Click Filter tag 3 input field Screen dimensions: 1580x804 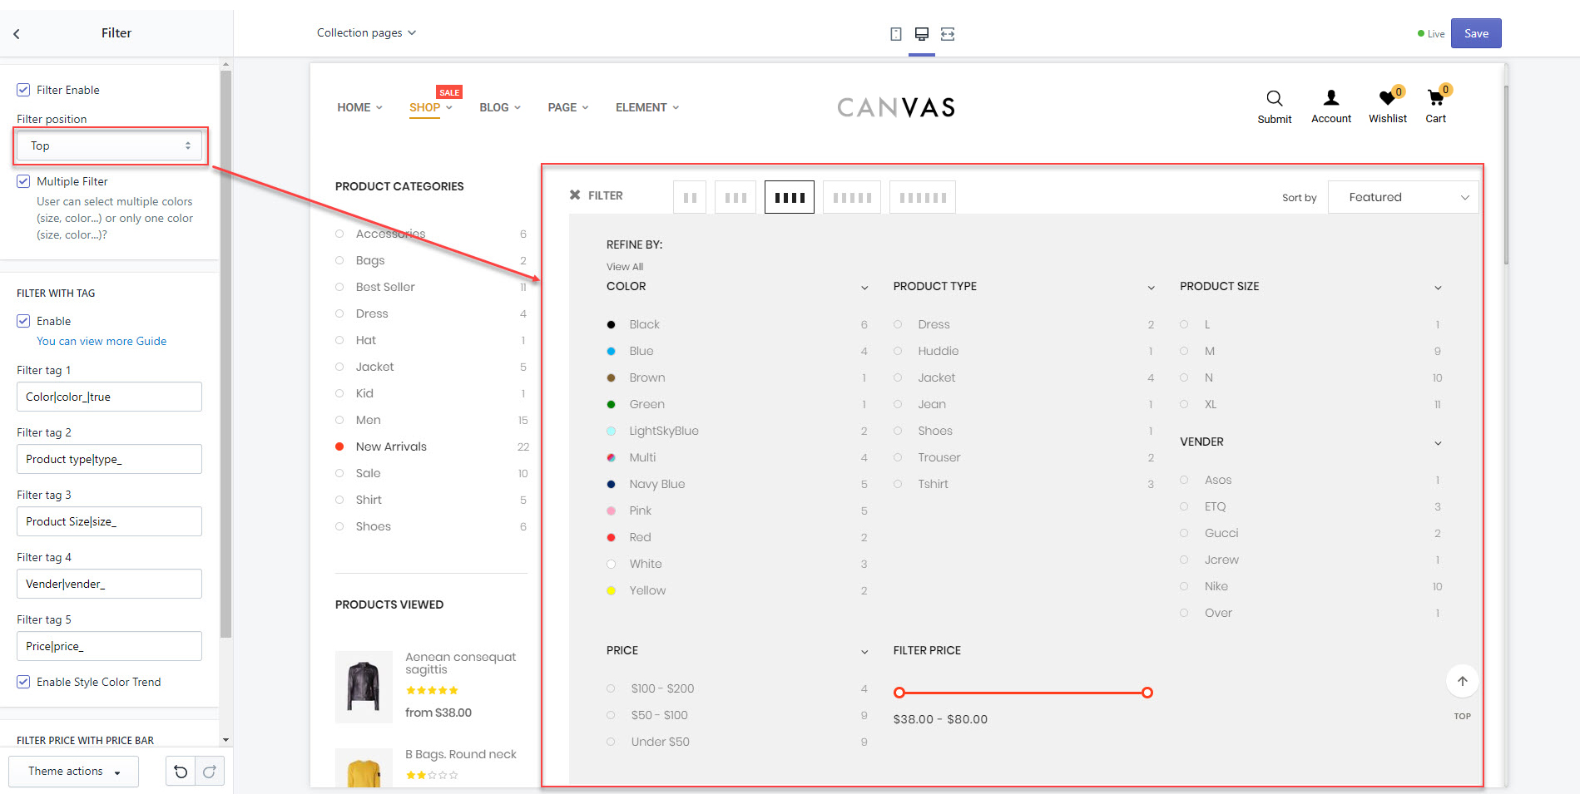pos(109,521)
